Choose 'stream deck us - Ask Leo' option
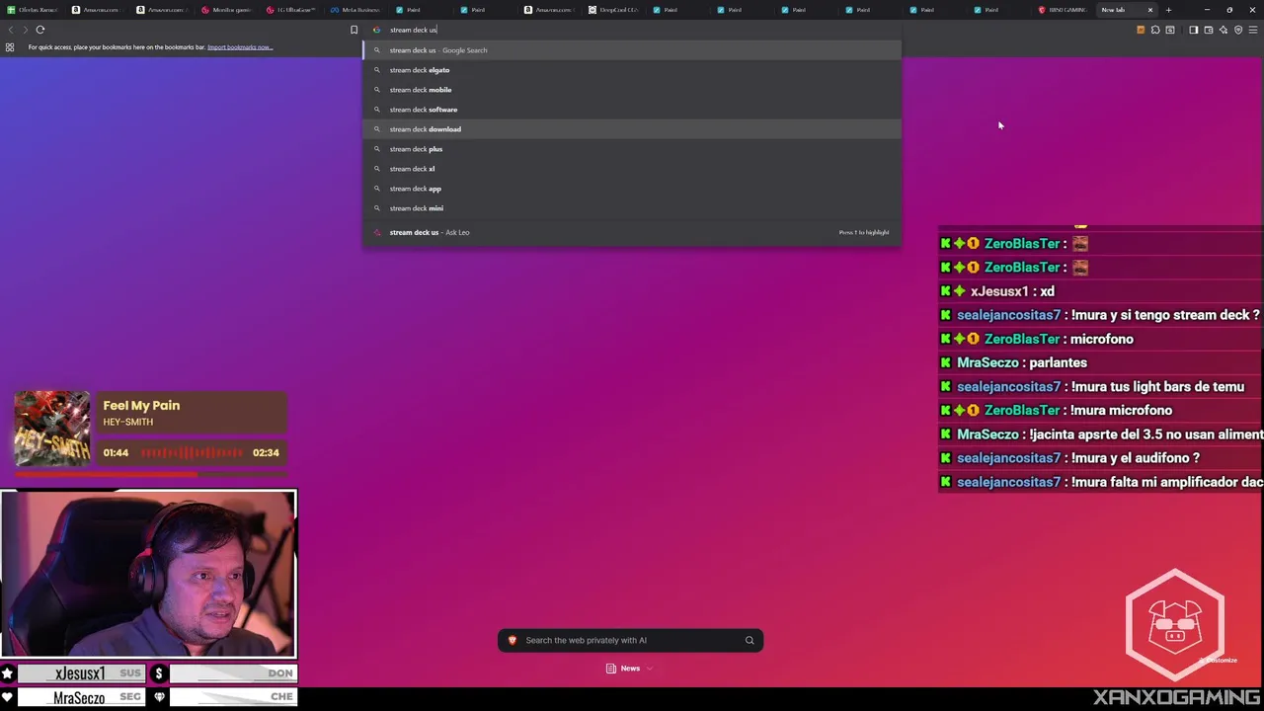The height and width of the screenshot is (711, 1264). point(632,232)
